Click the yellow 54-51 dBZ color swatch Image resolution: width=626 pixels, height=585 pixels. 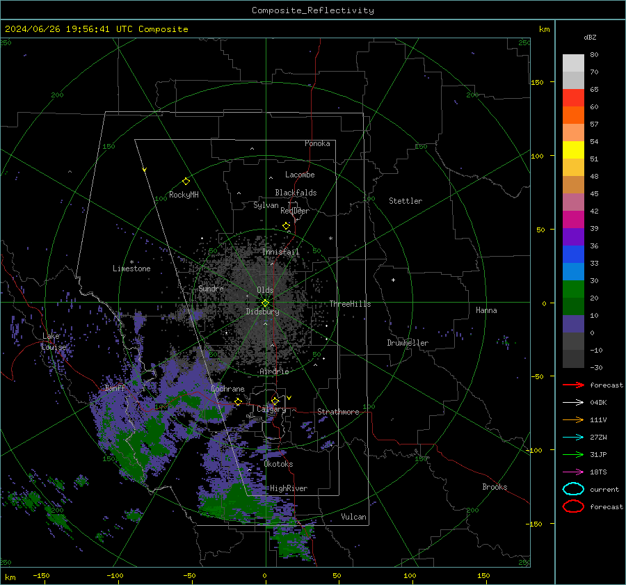coord(573,150)
